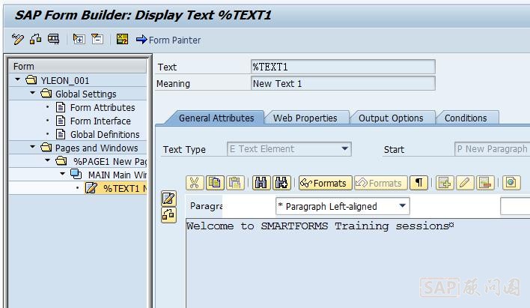Click the Copy icon in editor toolbar
The width and height of the screenshot is (530, 308).
[x=215, y=183]
